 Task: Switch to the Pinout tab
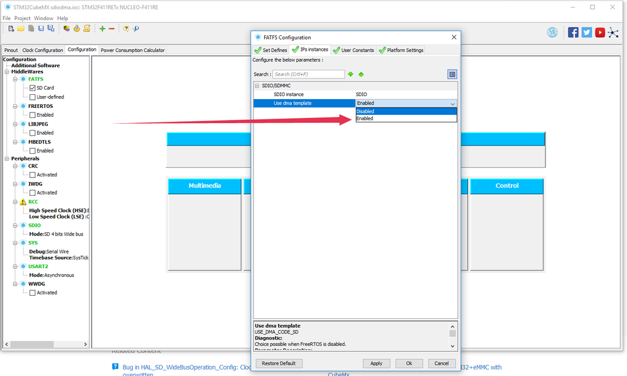point(11,50)
